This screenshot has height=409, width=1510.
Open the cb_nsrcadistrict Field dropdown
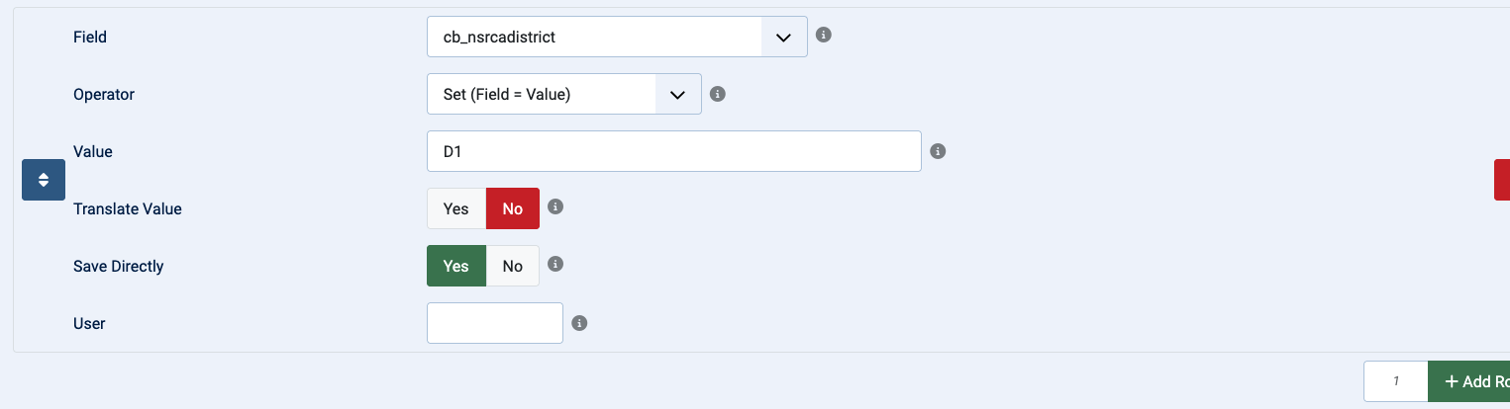point(617,37)
